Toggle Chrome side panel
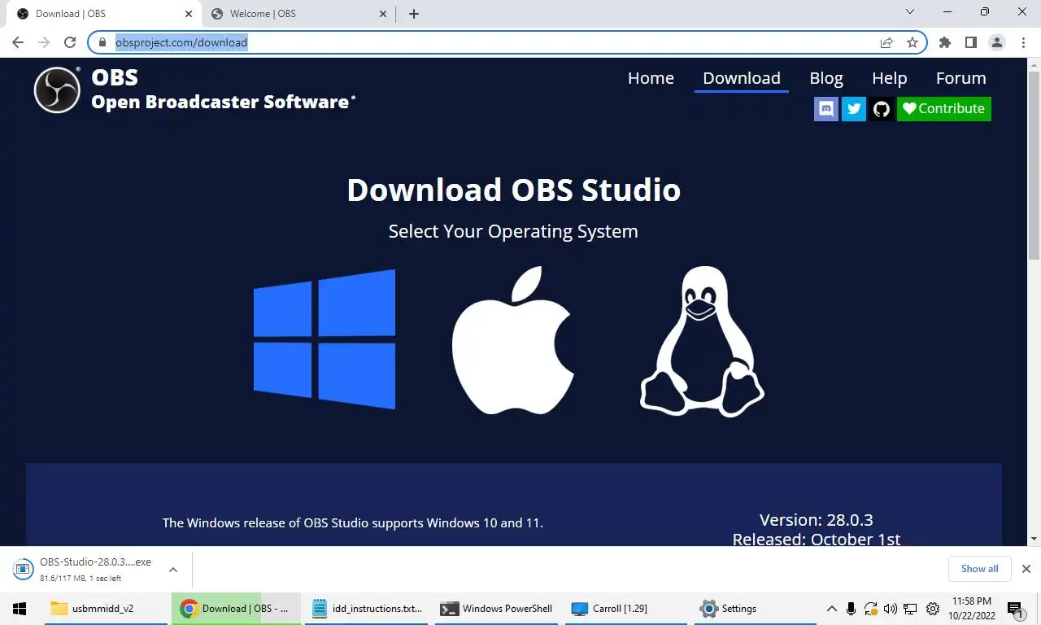The image size is (1041, 625). (971, 42)
